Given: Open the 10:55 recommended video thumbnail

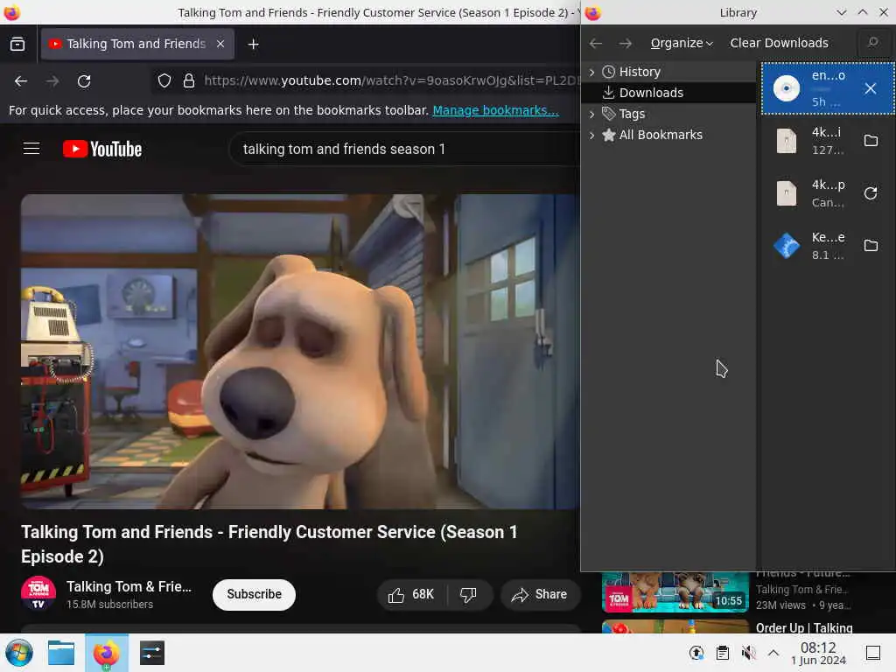Looking at the screenshot, I should [675, 592].
